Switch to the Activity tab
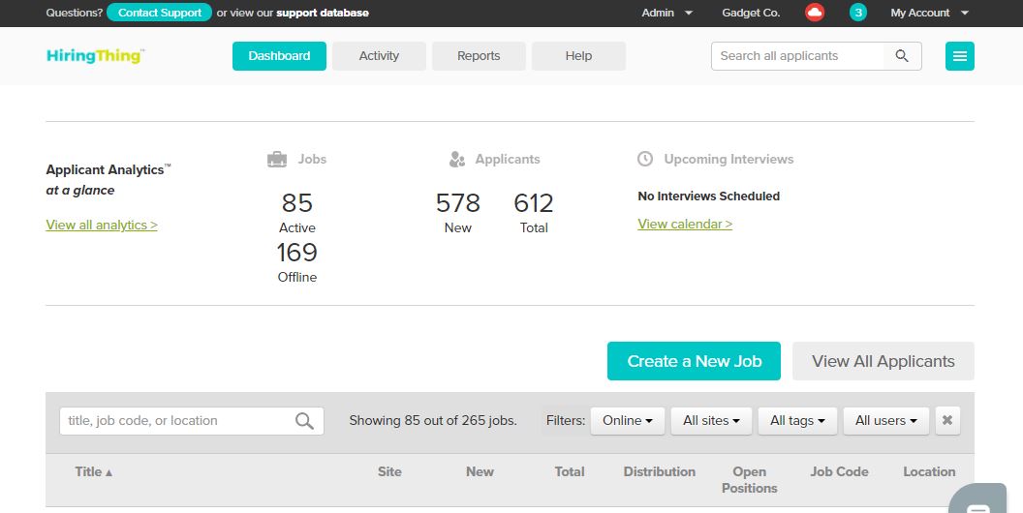This screenshot has width=1023, height=513. (x=379, y=56)
